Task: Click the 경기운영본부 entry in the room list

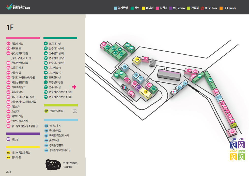Action: pyautogui.click(x=54, y=145)
